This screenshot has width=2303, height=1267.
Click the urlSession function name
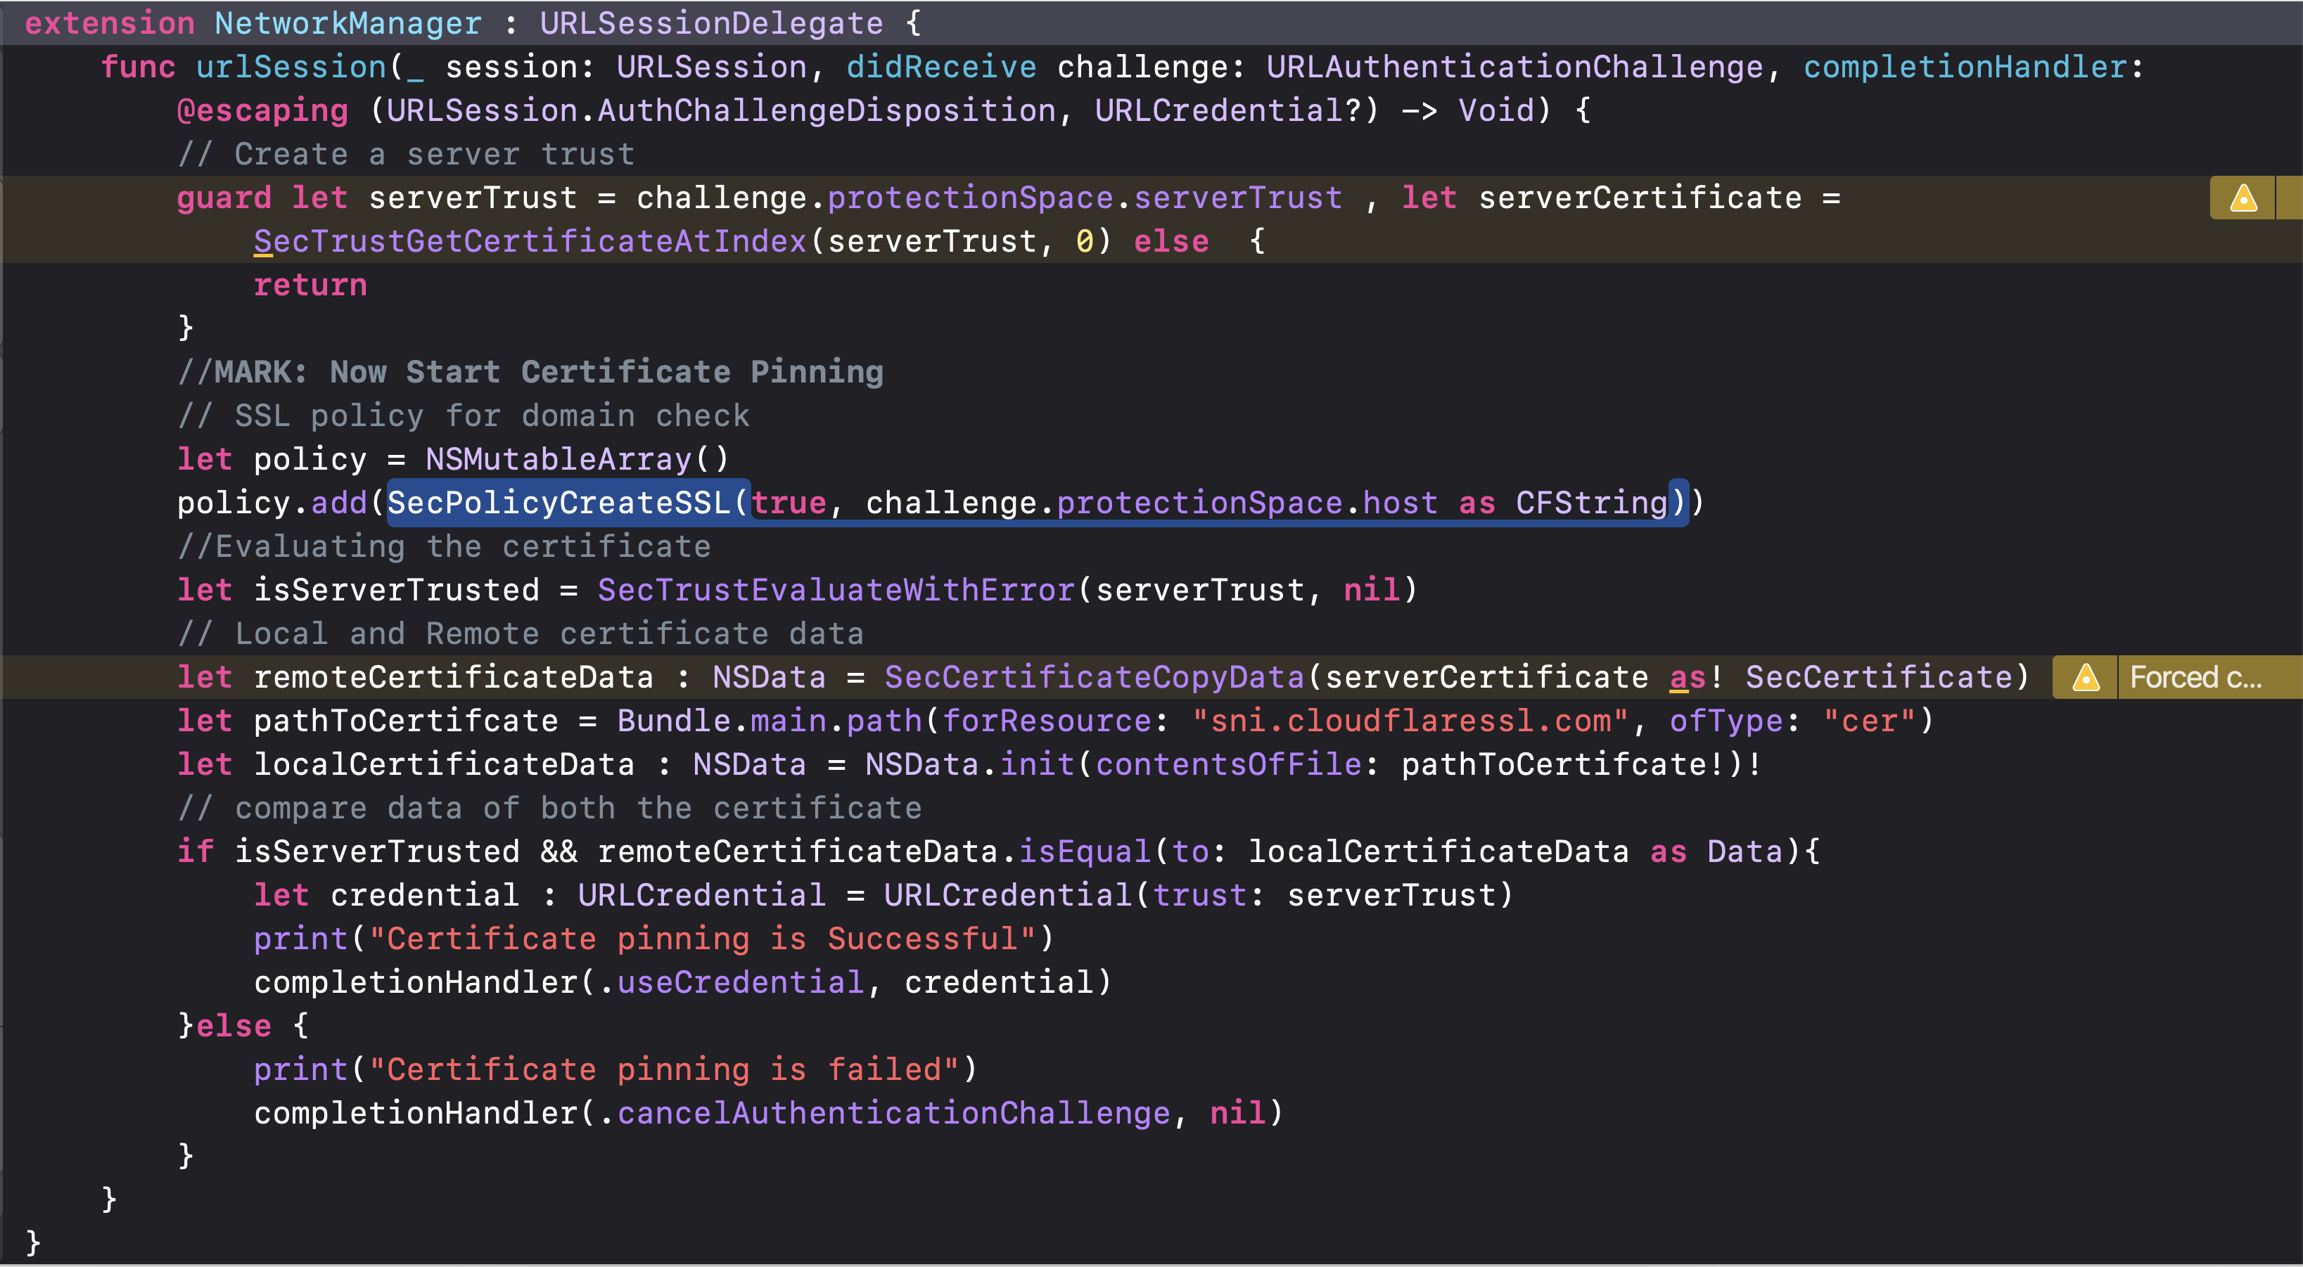tap(291, 67)
